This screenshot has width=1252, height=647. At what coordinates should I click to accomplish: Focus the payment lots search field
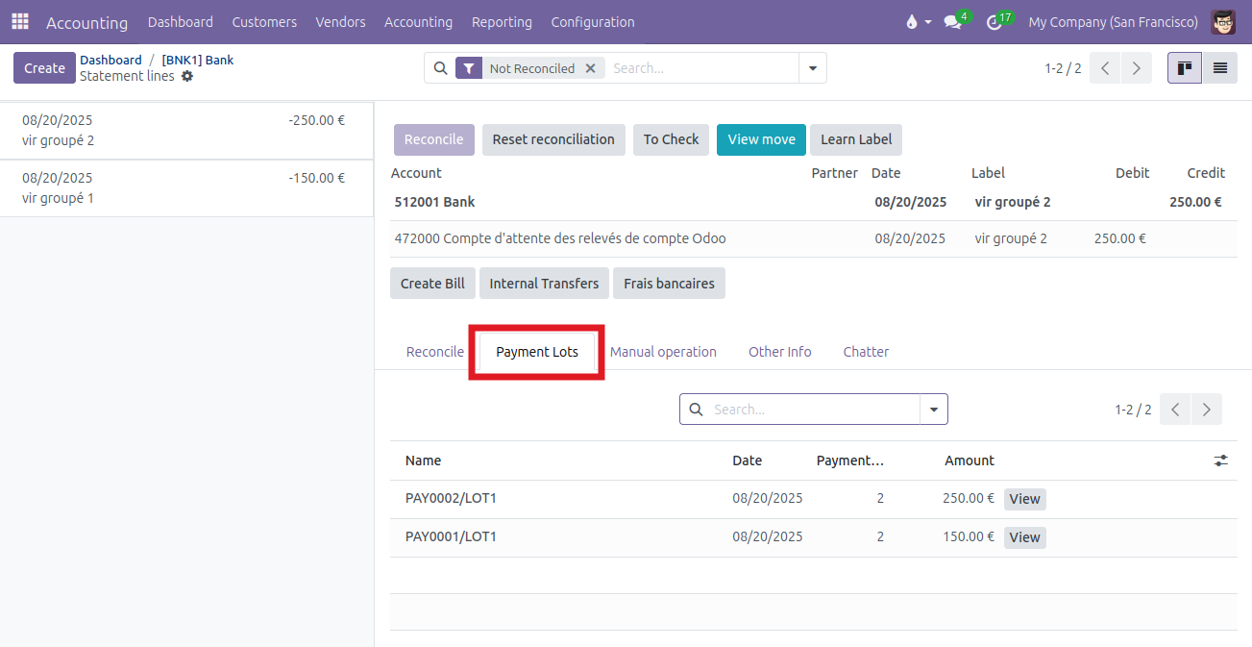point(814,410)
